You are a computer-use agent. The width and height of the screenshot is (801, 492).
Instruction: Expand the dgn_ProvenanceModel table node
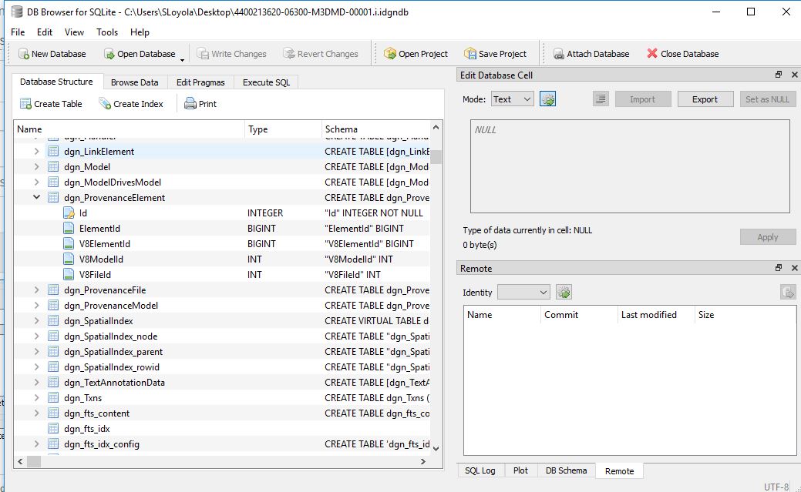pyautogui.click(x=36, y=305)
